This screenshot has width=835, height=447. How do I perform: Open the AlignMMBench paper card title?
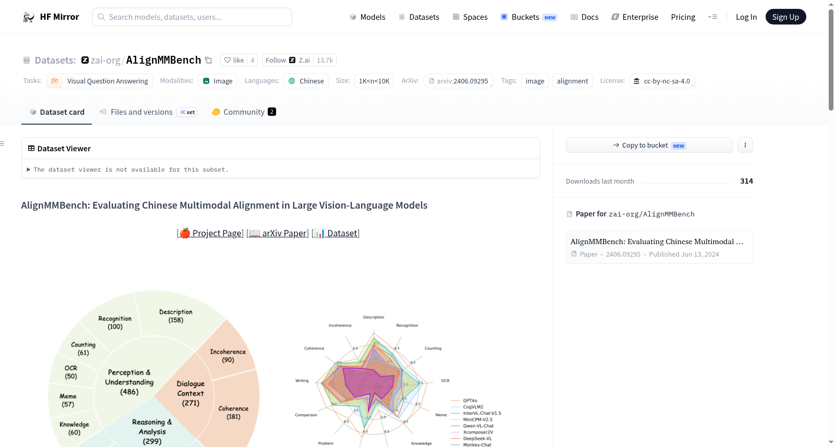(x=657, y=241)
